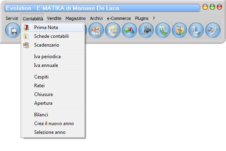Click the people contacts toolbar icon
Viewport: 226px width, 151px height.
180,30
